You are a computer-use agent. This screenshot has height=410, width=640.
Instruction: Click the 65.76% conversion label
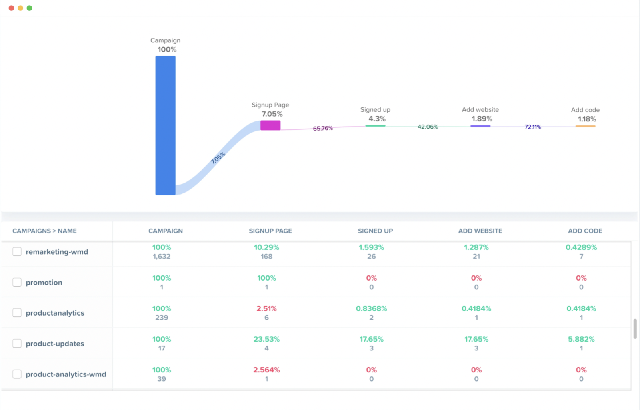pyautogui.click(x=323, y=128)
